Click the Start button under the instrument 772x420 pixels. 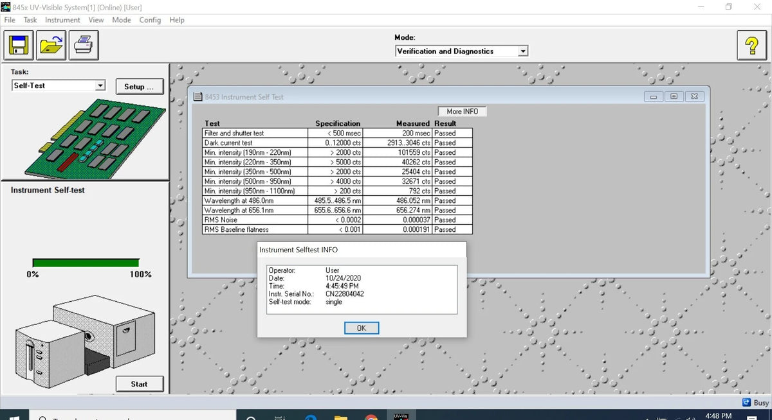[x=139, y=384]
